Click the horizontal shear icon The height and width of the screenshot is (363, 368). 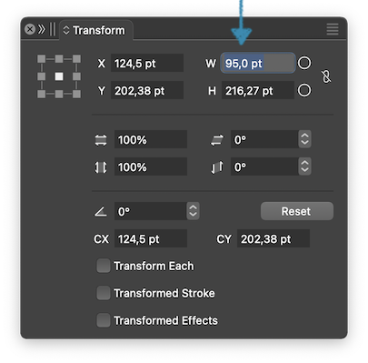click(x=217, y=140)
